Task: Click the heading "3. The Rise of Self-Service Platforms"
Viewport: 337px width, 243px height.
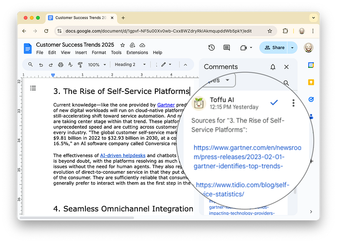Action: (121, 91)
